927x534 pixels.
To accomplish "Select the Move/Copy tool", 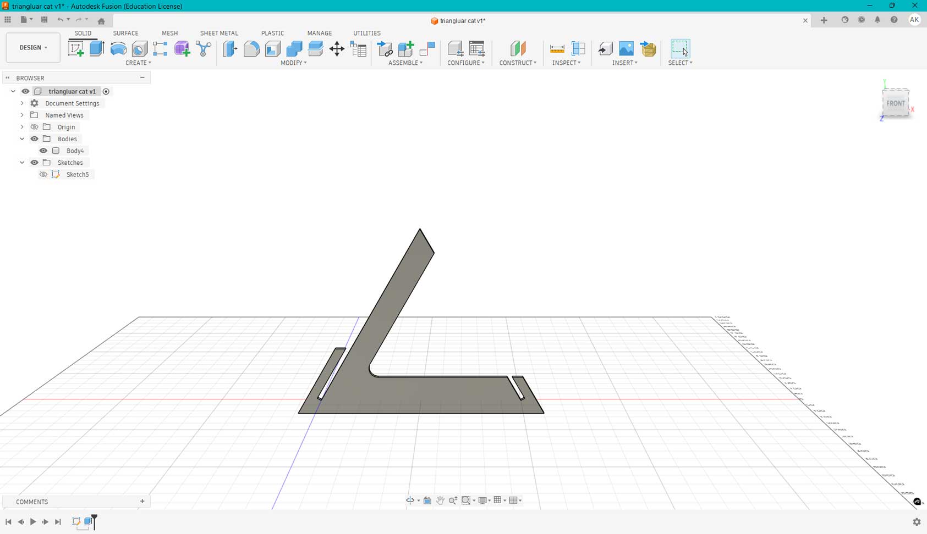I will point(337,49).
